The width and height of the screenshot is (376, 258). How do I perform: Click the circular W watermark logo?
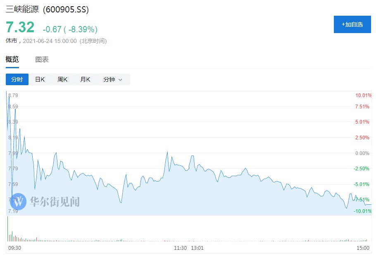coord(19,201)
